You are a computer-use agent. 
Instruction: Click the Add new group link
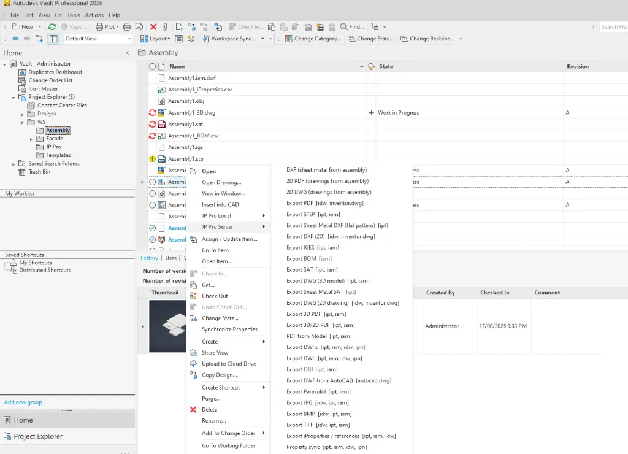point(23,402)
